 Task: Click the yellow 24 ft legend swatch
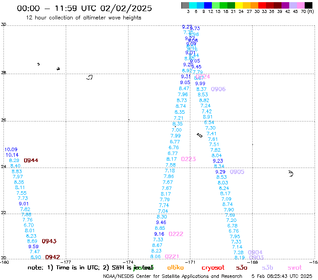[239, 5]
